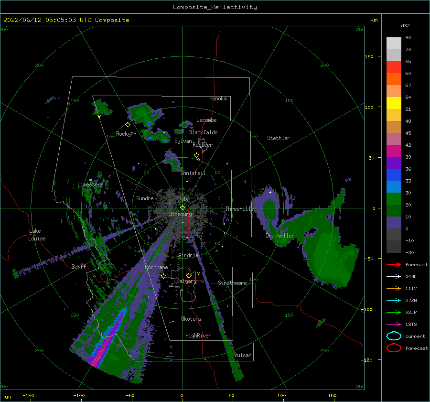430x402 pixels.
Task: Click the white 04DK arrow icon
Action: [x=394, y=276]
